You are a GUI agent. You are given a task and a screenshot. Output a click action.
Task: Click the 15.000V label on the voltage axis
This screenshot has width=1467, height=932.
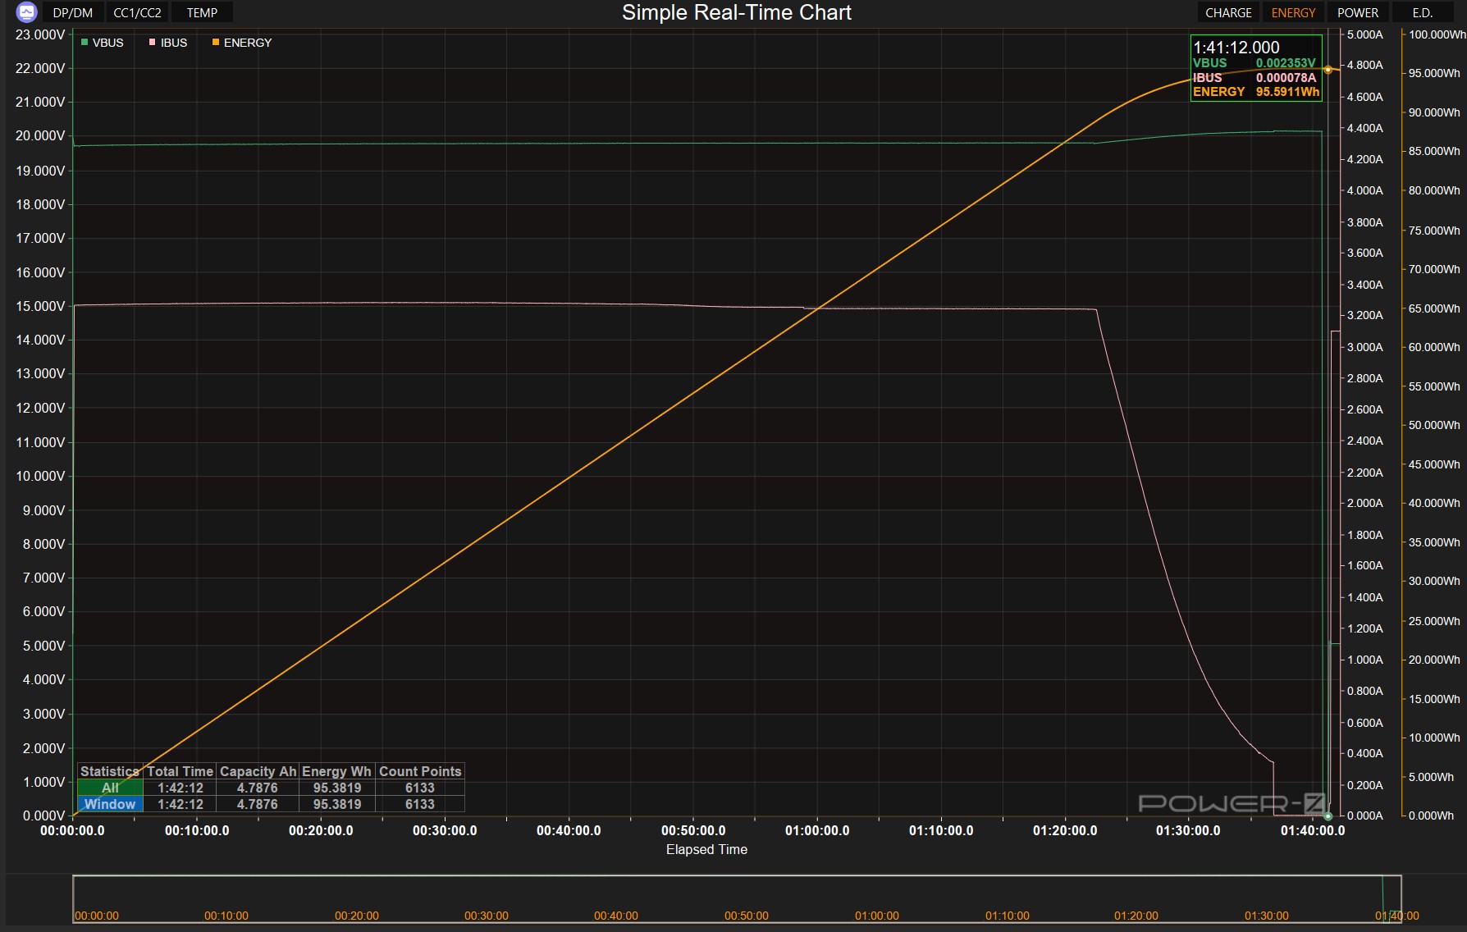pyautogui.click(x=40, y=306)
